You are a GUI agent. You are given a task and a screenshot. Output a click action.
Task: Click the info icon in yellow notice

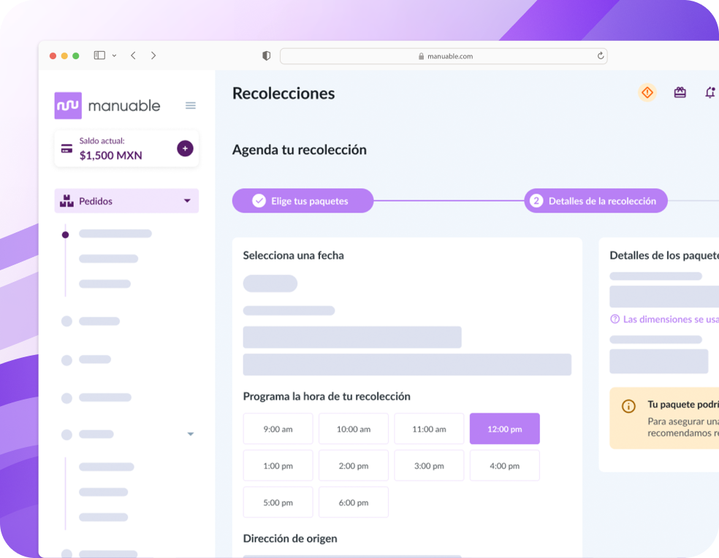[628, 406]
